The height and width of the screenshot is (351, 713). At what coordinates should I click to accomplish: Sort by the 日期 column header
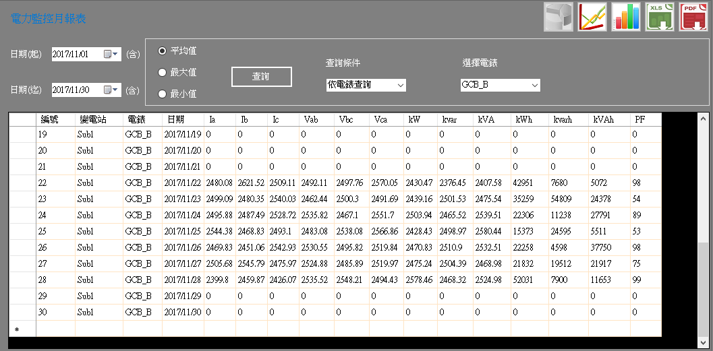(183, 119)
